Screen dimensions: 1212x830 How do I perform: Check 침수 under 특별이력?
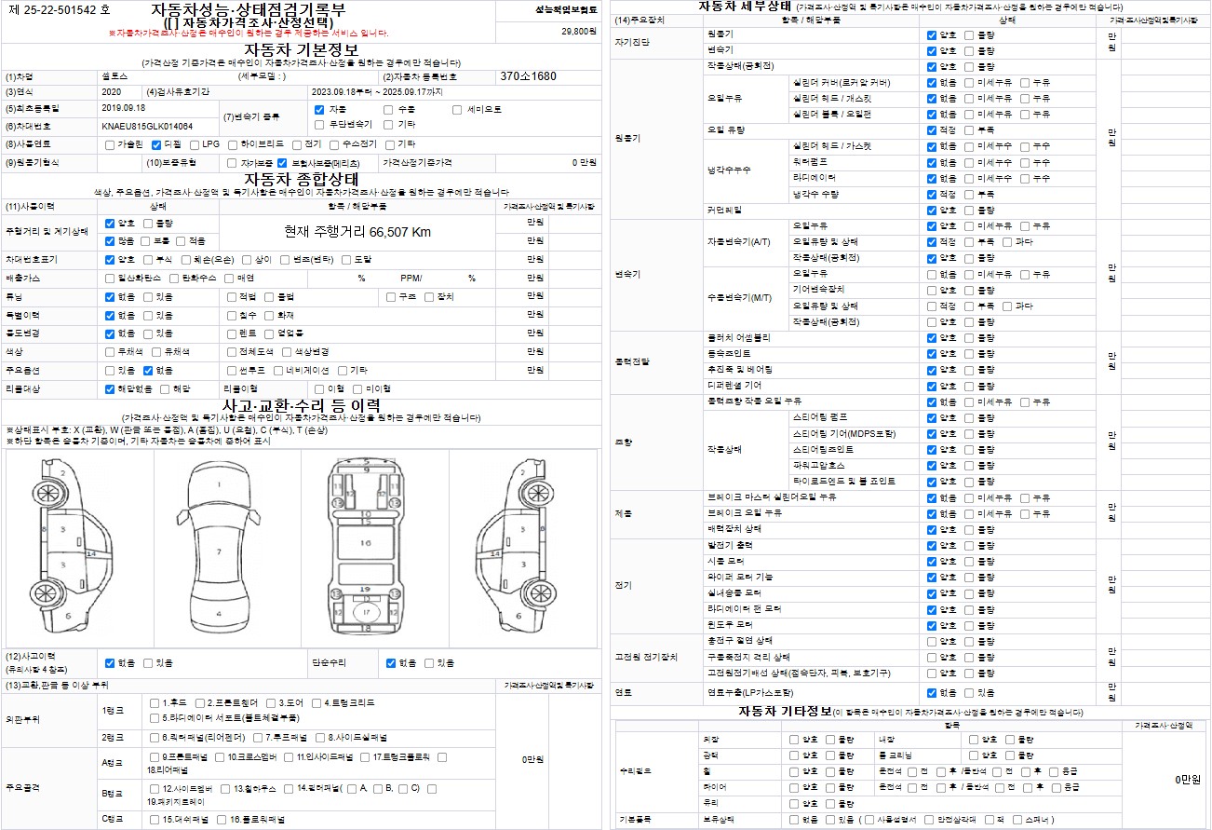(231, 315)
